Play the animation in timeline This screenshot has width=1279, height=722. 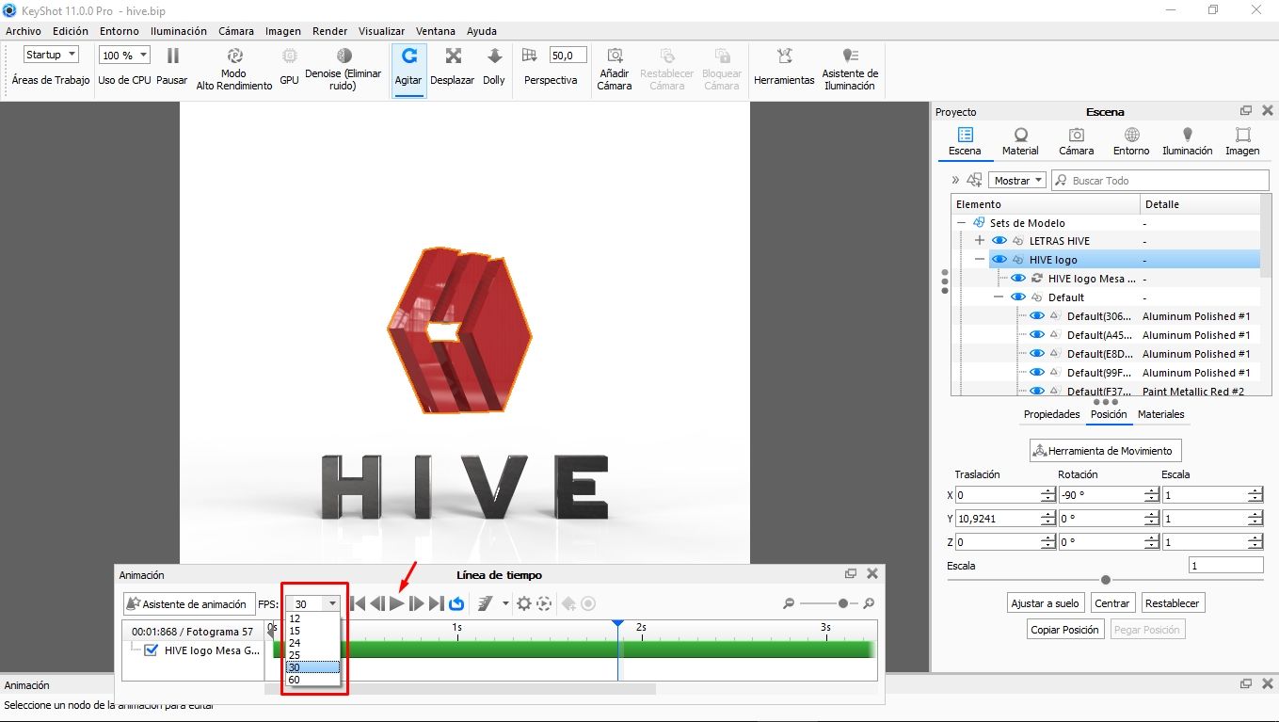point(397,603)
